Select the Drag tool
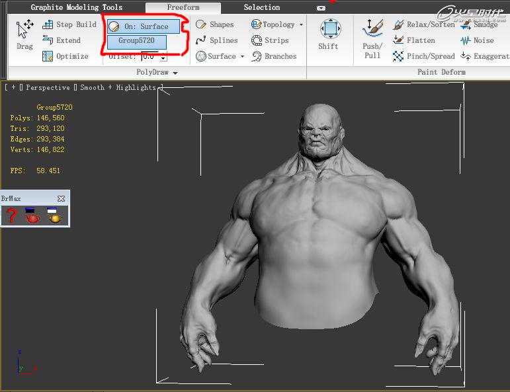Screen dimensions: 510x392 click(24, 35)
